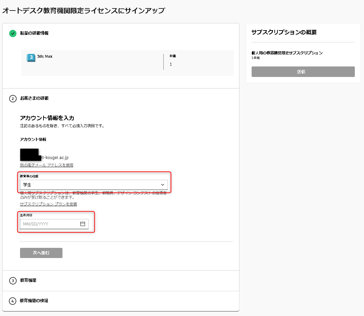This screenshot has height=316, width=364.
Task: Click the 生年月日 MM/DD/YYYY input field
Action: (54, 224)
